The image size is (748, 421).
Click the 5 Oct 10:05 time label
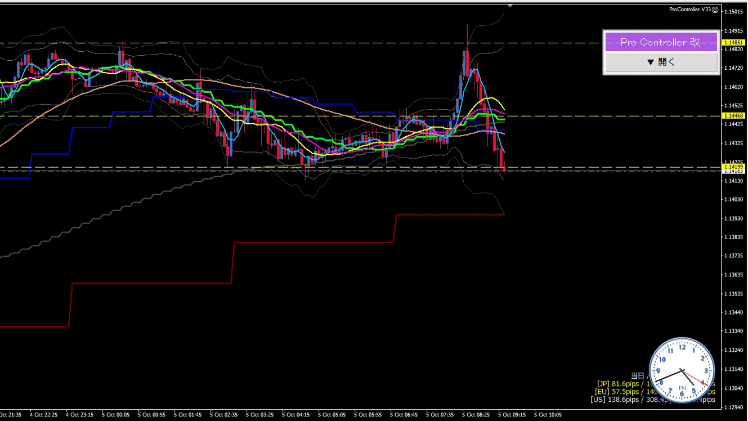[548, 415]
